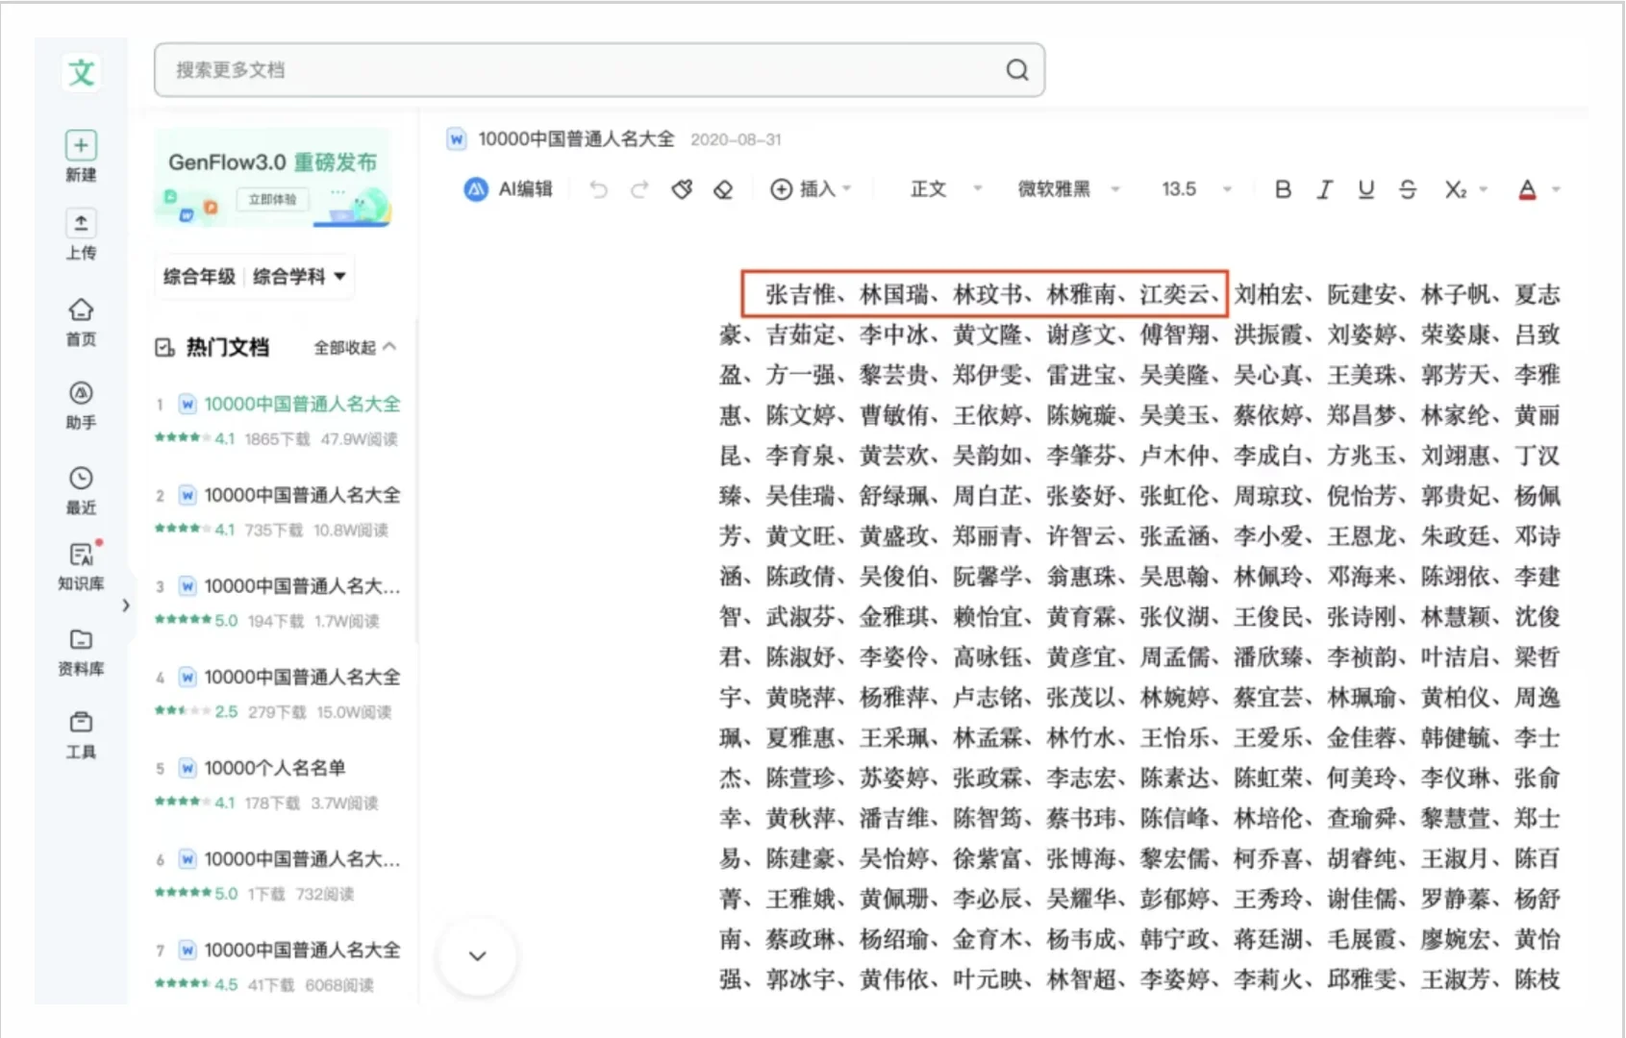Open the 工具 tools section
This screenshot has height=1038, width=1626.
(81, 732)
